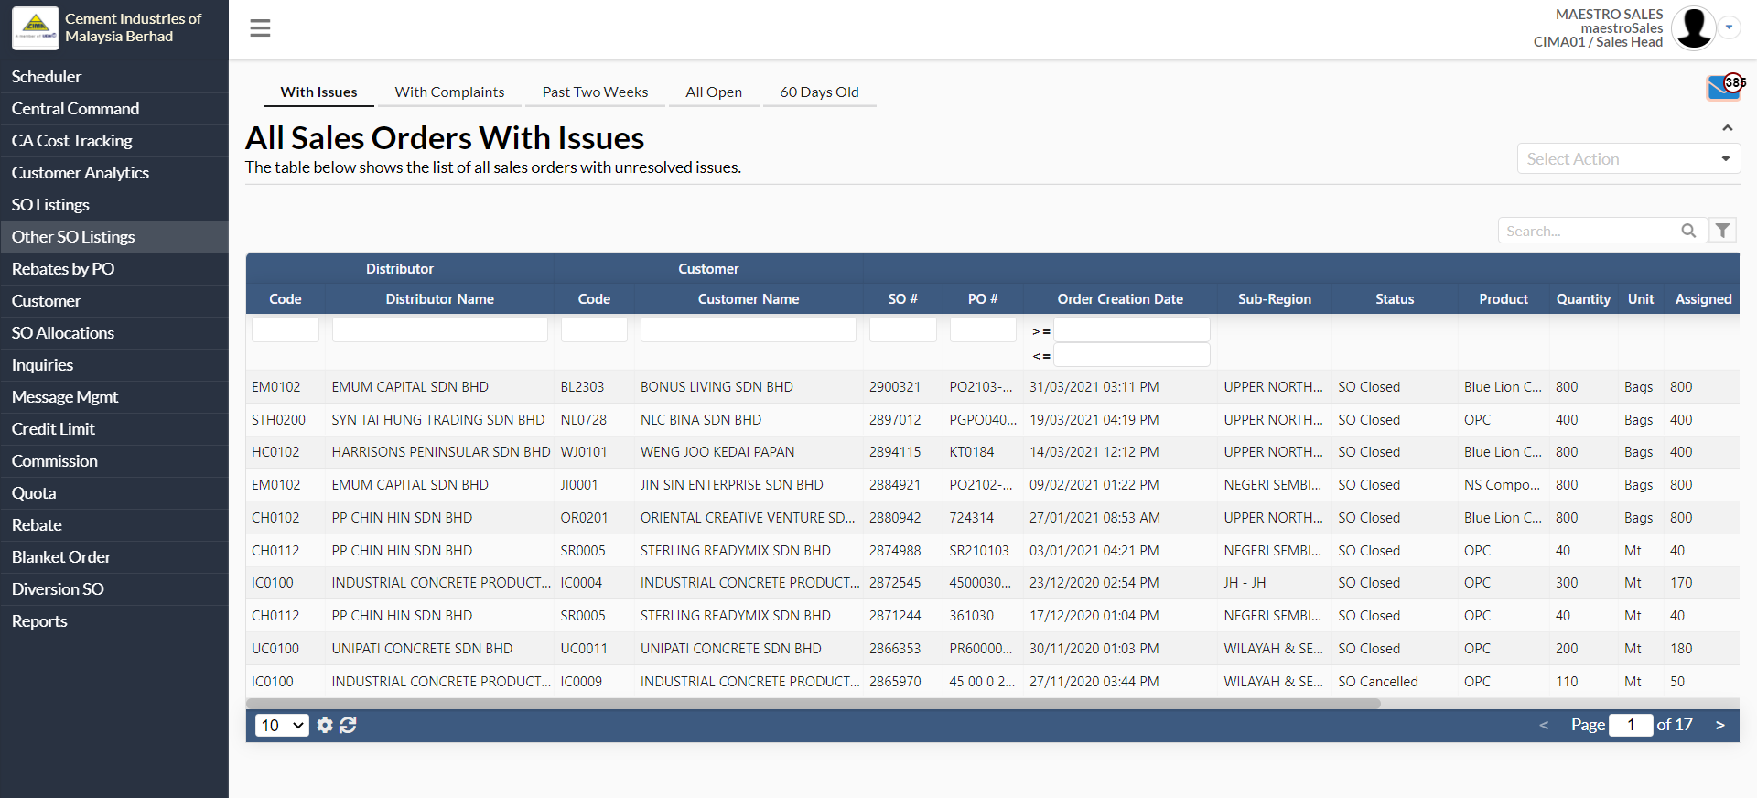Viewport: 1757px width, 798px height.
Task: Click SO # filter field
Action: (x=902, y=329)
